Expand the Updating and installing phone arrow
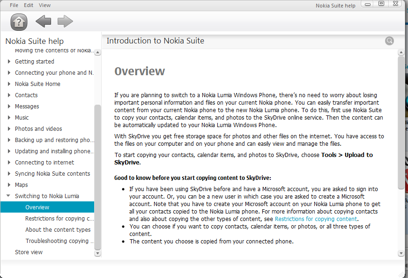 click(x=9, y=151)
